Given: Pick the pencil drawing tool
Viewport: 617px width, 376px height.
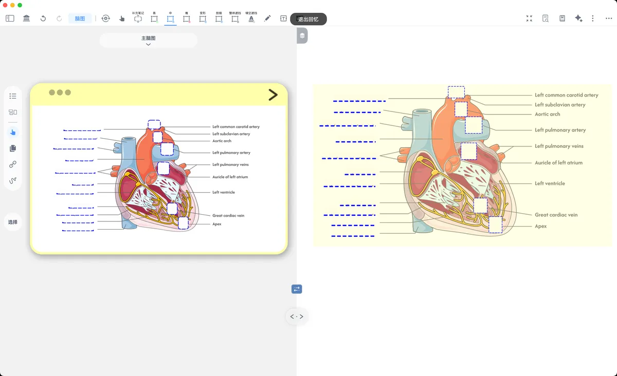Looking at the screenshot, I should pyautogui.click(x=267, y=18).
